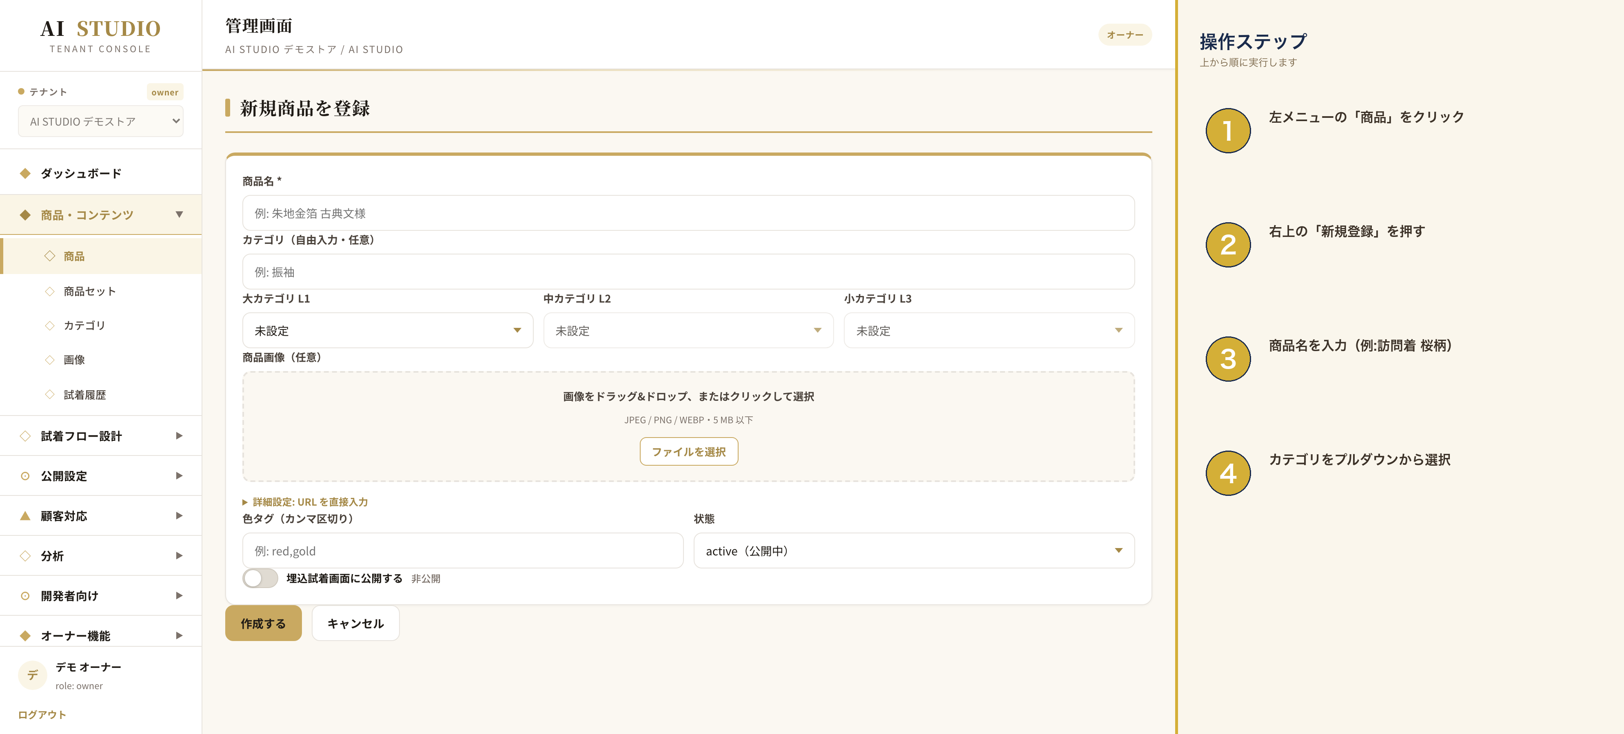Click the circle icon beside 開発者向け
1624x734 pixels.
click(25, 595)
